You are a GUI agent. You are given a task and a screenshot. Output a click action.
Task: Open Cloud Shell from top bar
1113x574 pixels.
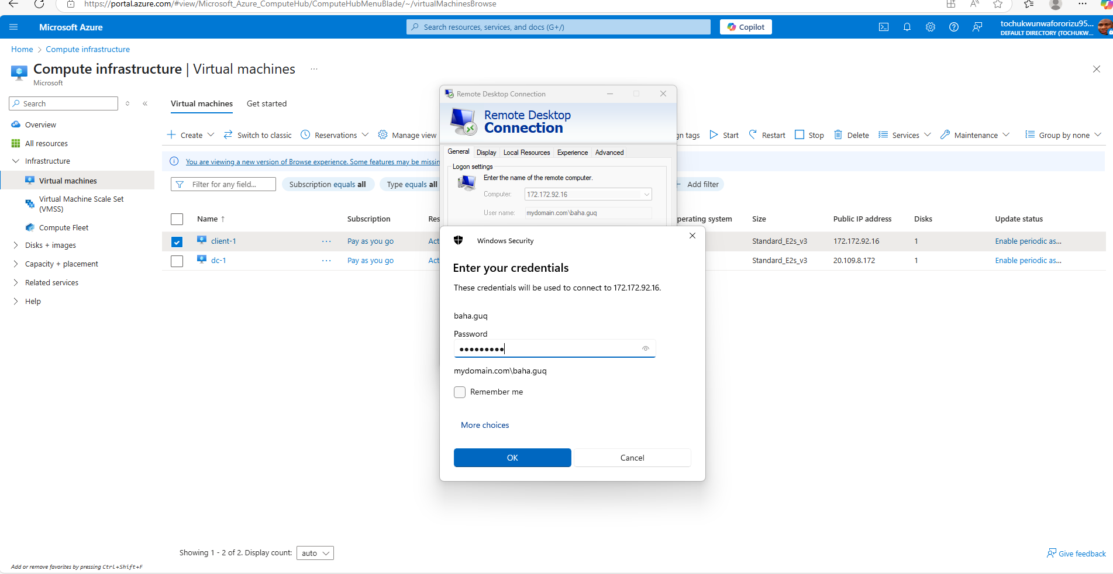pyautogui.click(x=884, y=27)
